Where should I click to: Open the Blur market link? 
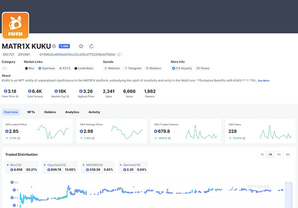point(30,68)
